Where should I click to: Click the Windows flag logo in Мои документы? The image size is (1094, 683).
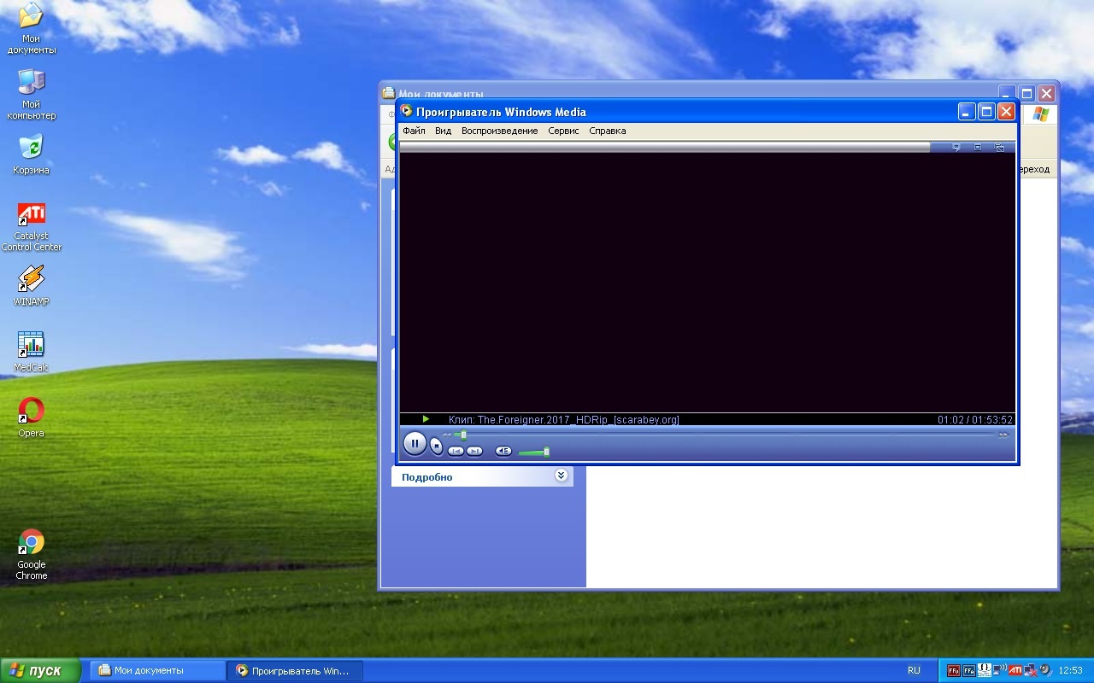(1040, 114)
